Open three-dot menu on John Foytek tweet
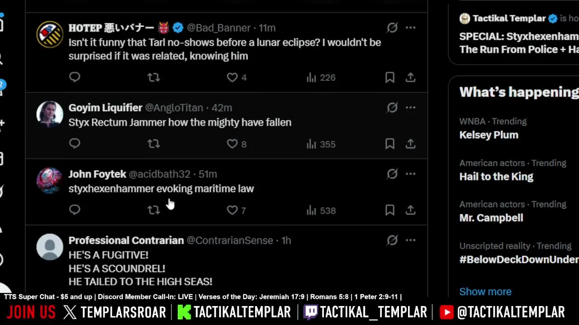This screenshot has width=579, height=325. [x=410, y=174]
